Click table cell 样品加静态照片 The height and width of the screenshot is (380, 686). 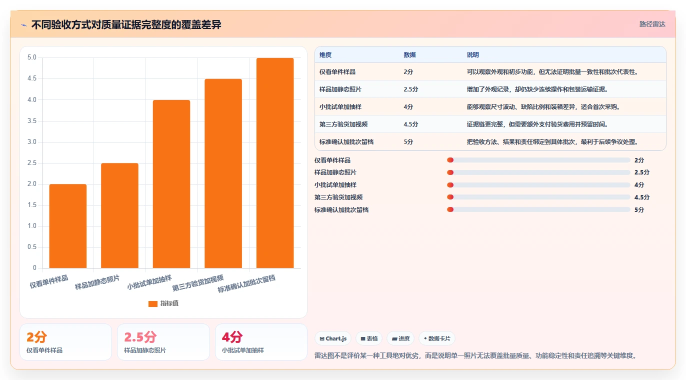[x=340, y=89]
